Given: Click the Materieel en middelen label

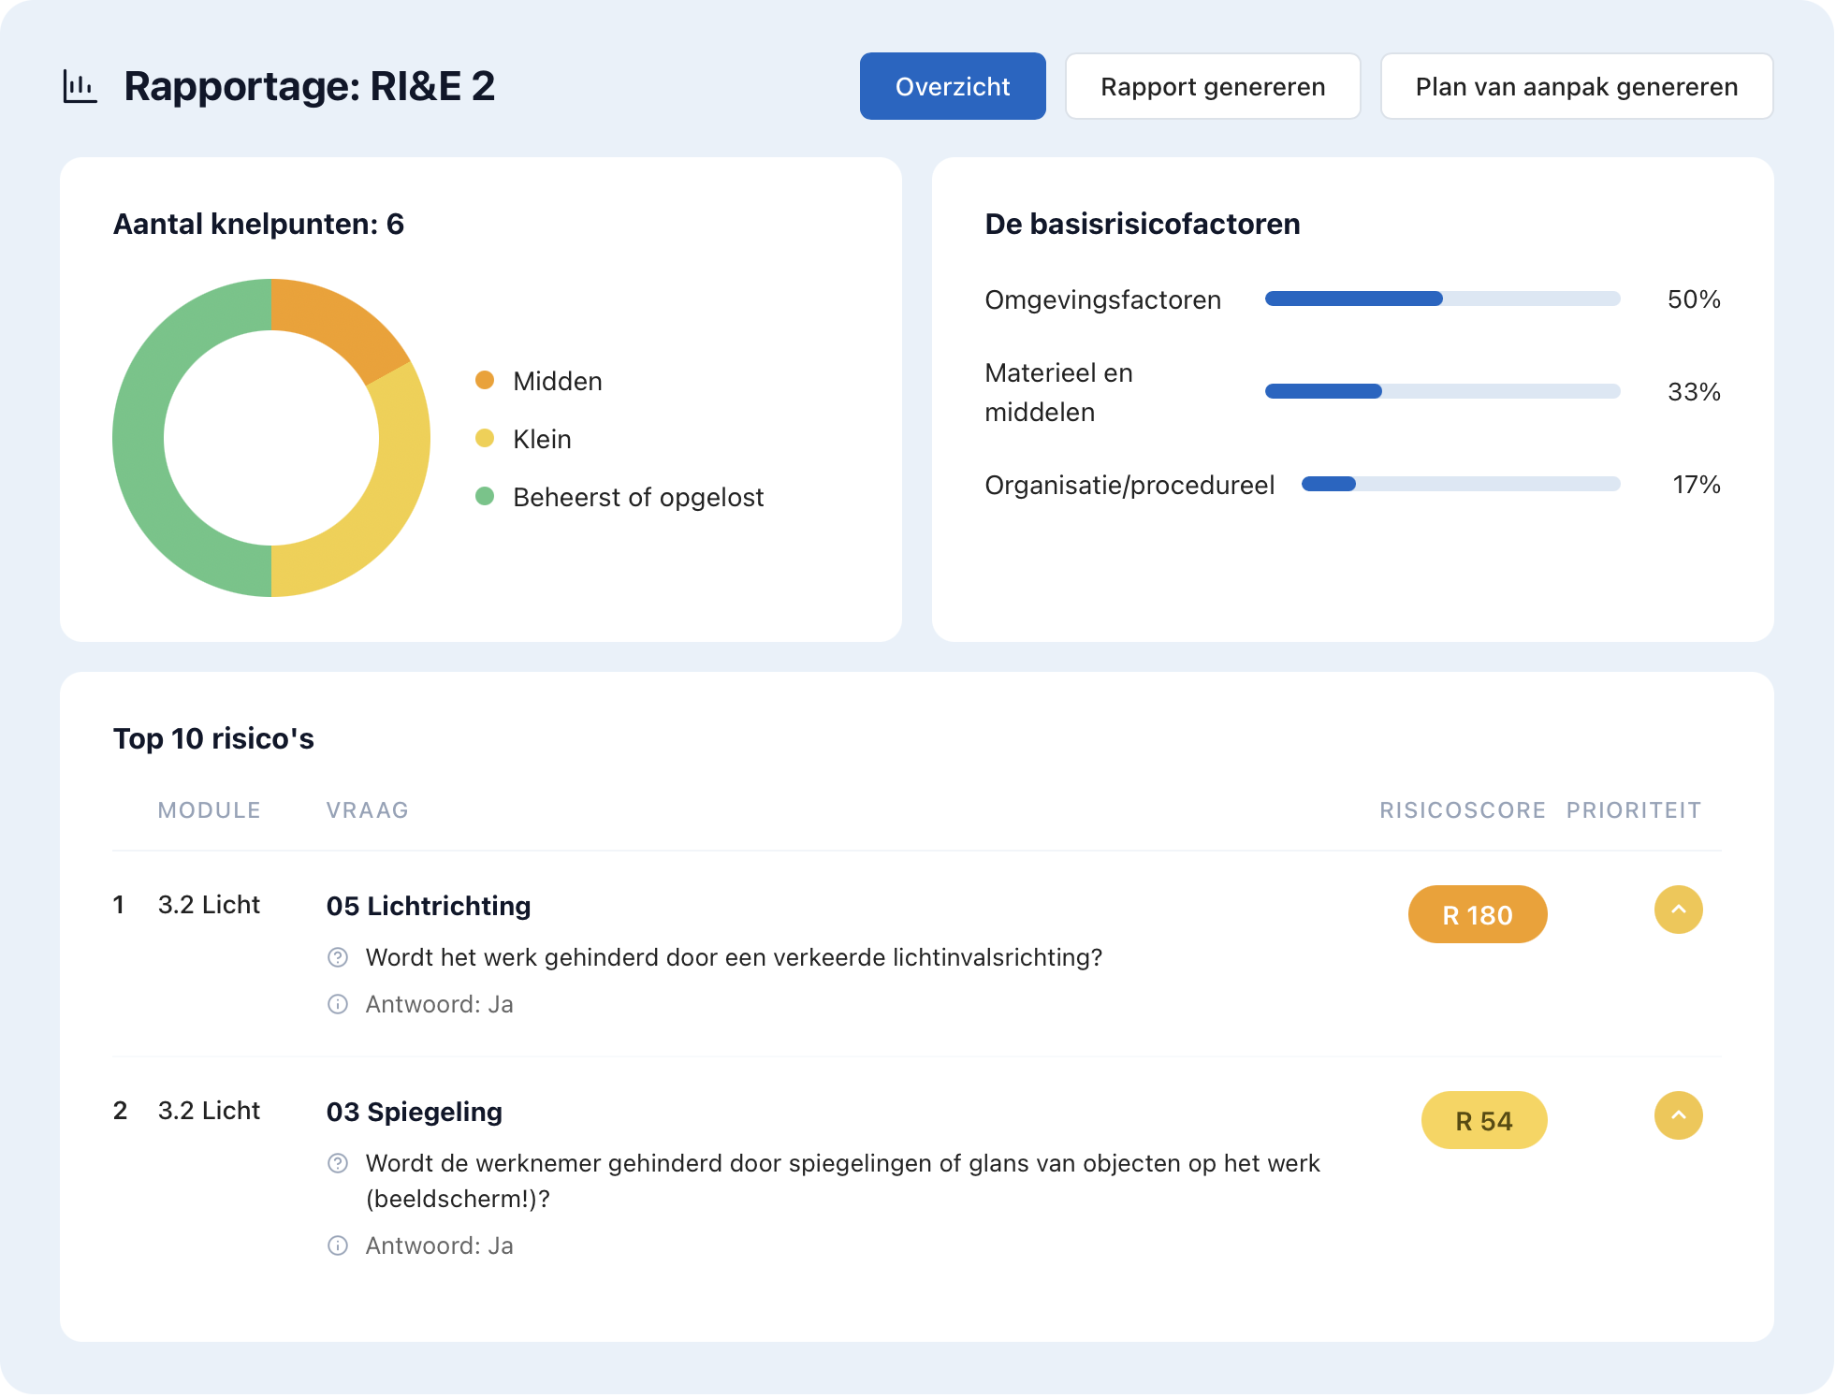Looking at the screenshot, I should click(x=1058, y=392).
